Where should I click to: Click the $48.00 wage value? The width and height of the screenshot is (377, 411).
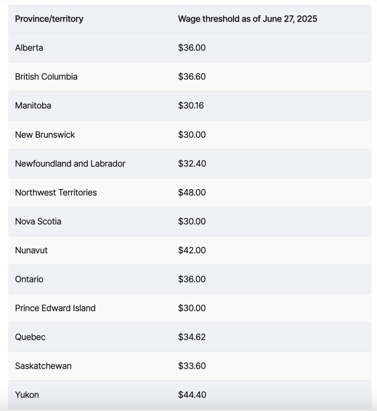192,193
